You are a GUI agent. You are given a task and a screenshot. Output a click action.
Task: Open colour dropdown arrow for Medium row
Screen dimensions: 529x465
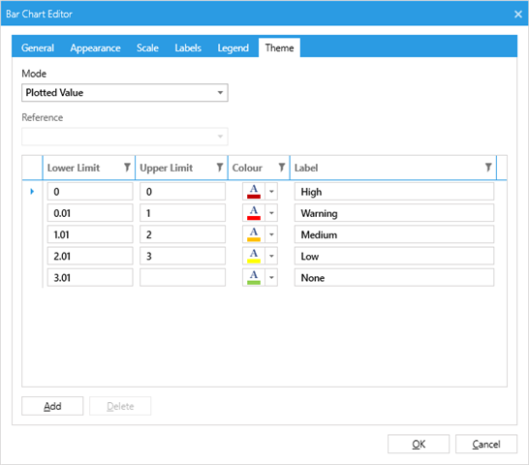pyautogui.click(x=271, y=234)
